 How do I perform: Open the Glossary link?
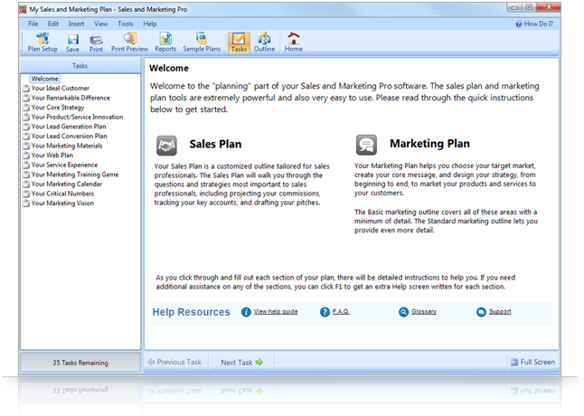click(x=424, y=311)
